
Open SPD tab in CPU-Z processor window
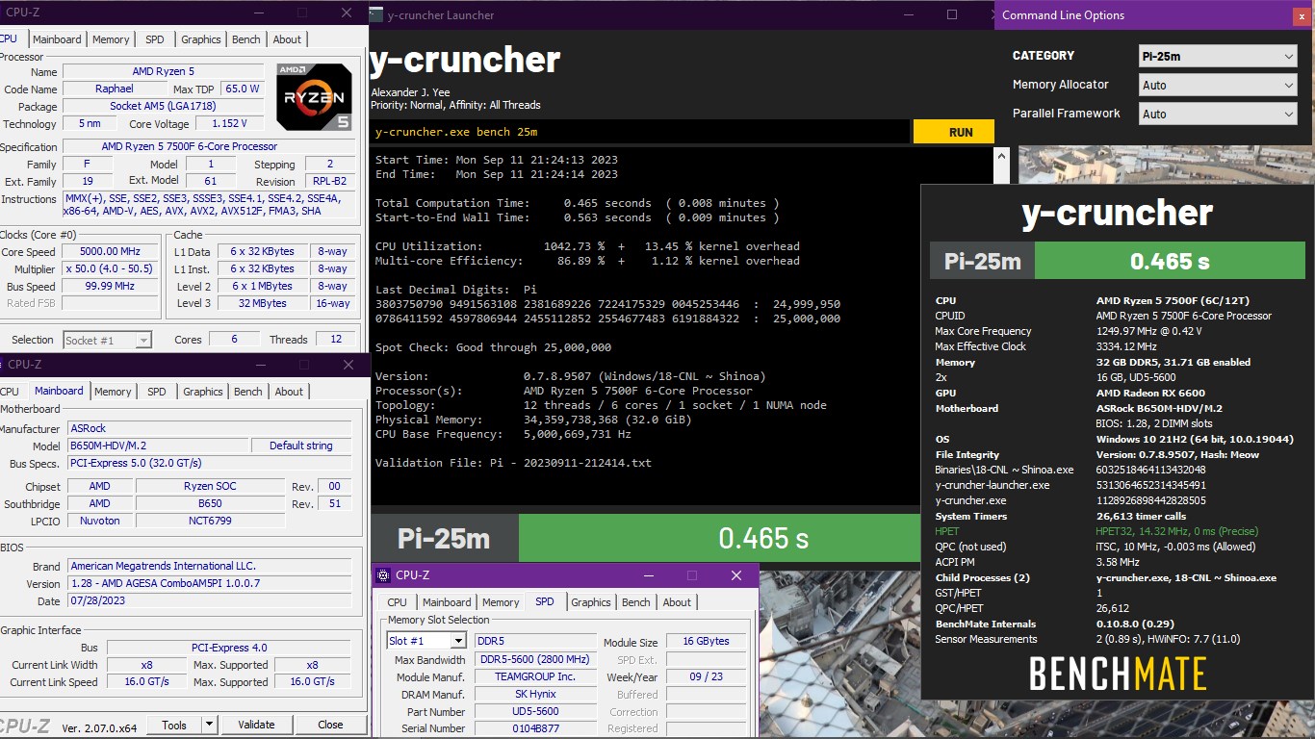[x=155, y=39]
